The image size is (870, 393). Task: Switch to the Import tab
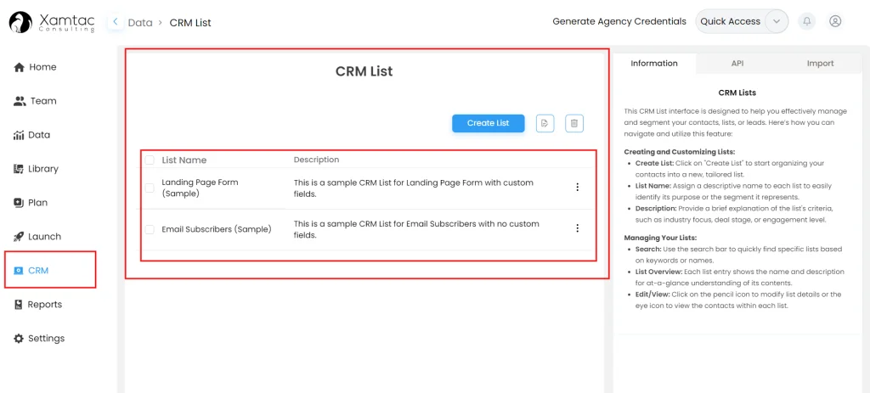coord(820,64)
